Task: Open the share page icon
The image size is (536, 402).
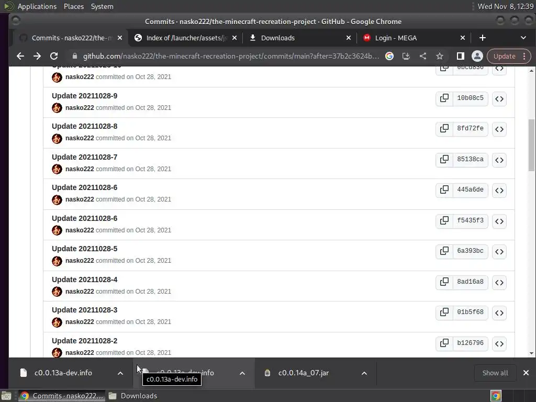Action: (423, 56)
